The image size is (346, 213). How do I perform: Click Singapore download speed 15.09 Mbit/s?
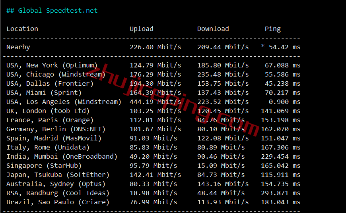point(223,165)
